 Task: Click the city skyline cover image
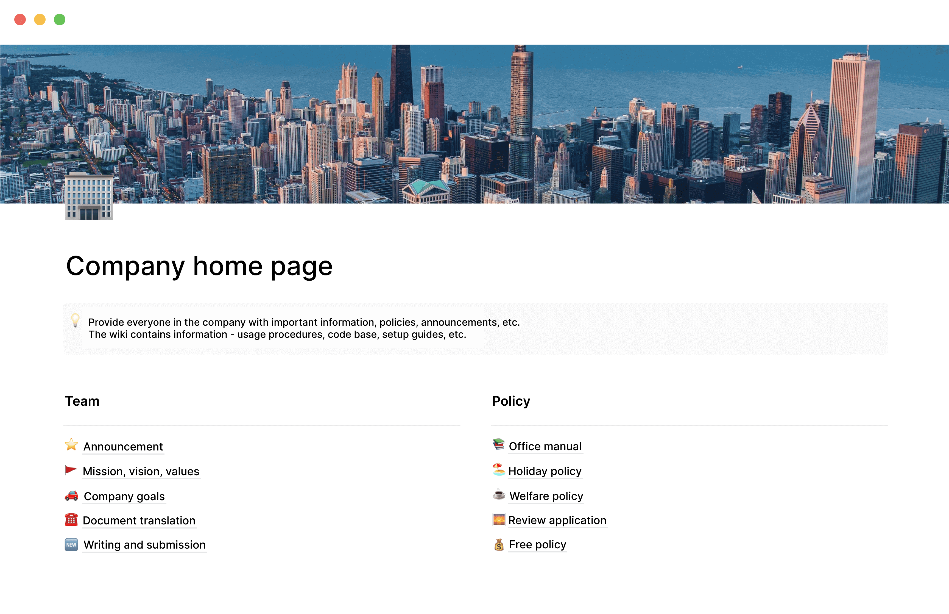click(474, 124)
